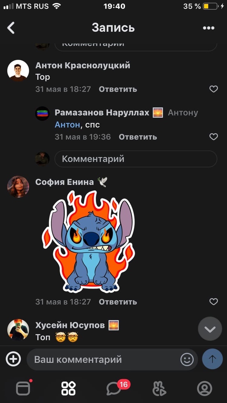Like Рамазанов Наруллах's reply
Viewport: 227px width, 403px height.
(x=213, y=137)
